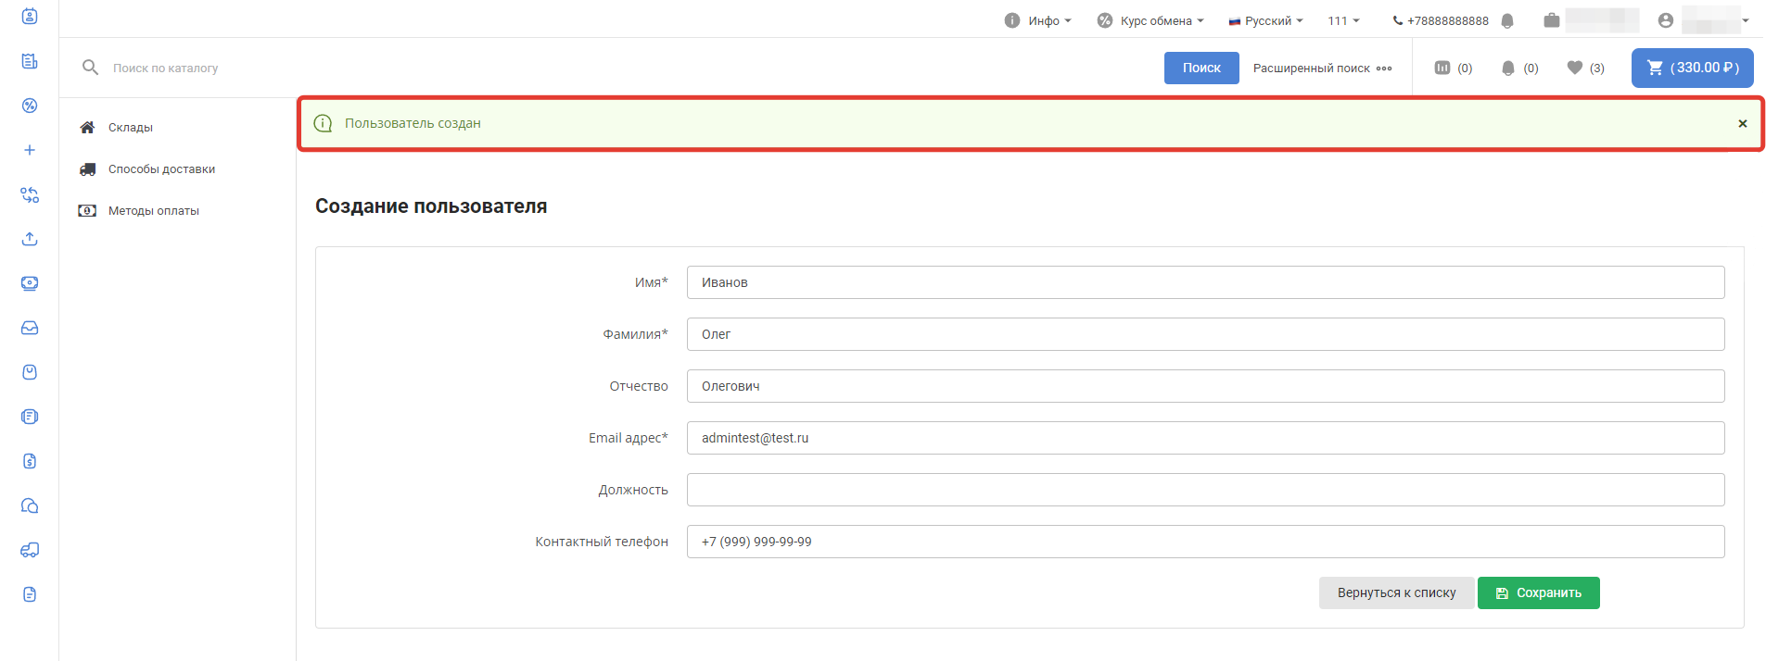Open the shopping cart showing 330.00 ₽
The image size is (1766, 661).
1692,68
